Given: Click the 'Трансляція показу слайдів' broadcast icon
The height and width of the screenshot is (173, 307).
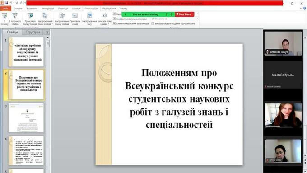Looking at the screenshot, I should coord(30,16).
